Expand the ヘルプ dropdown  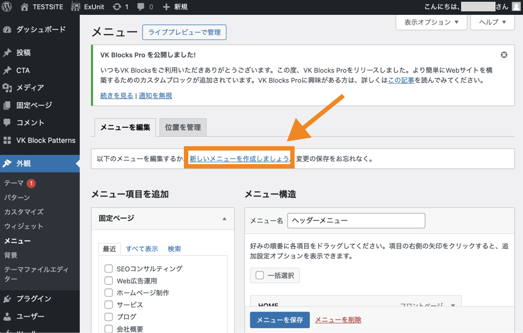coord(492,22)
